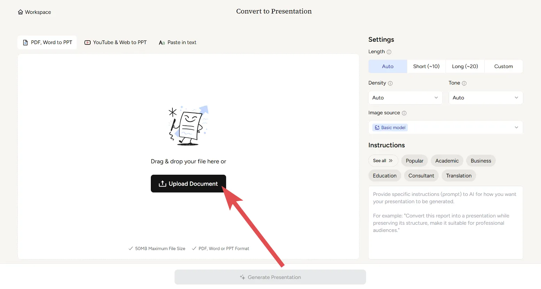Switch to Paste in text tab

coord(177,42)
